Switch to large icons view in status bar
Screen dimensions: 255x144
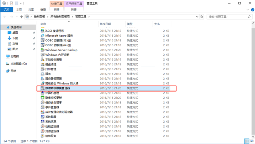pos(251,141)
